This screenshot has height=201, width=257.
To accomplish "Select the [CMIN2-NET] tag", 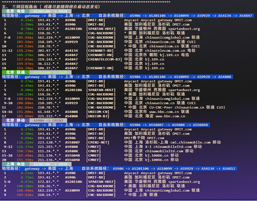I will click(98, 143).
